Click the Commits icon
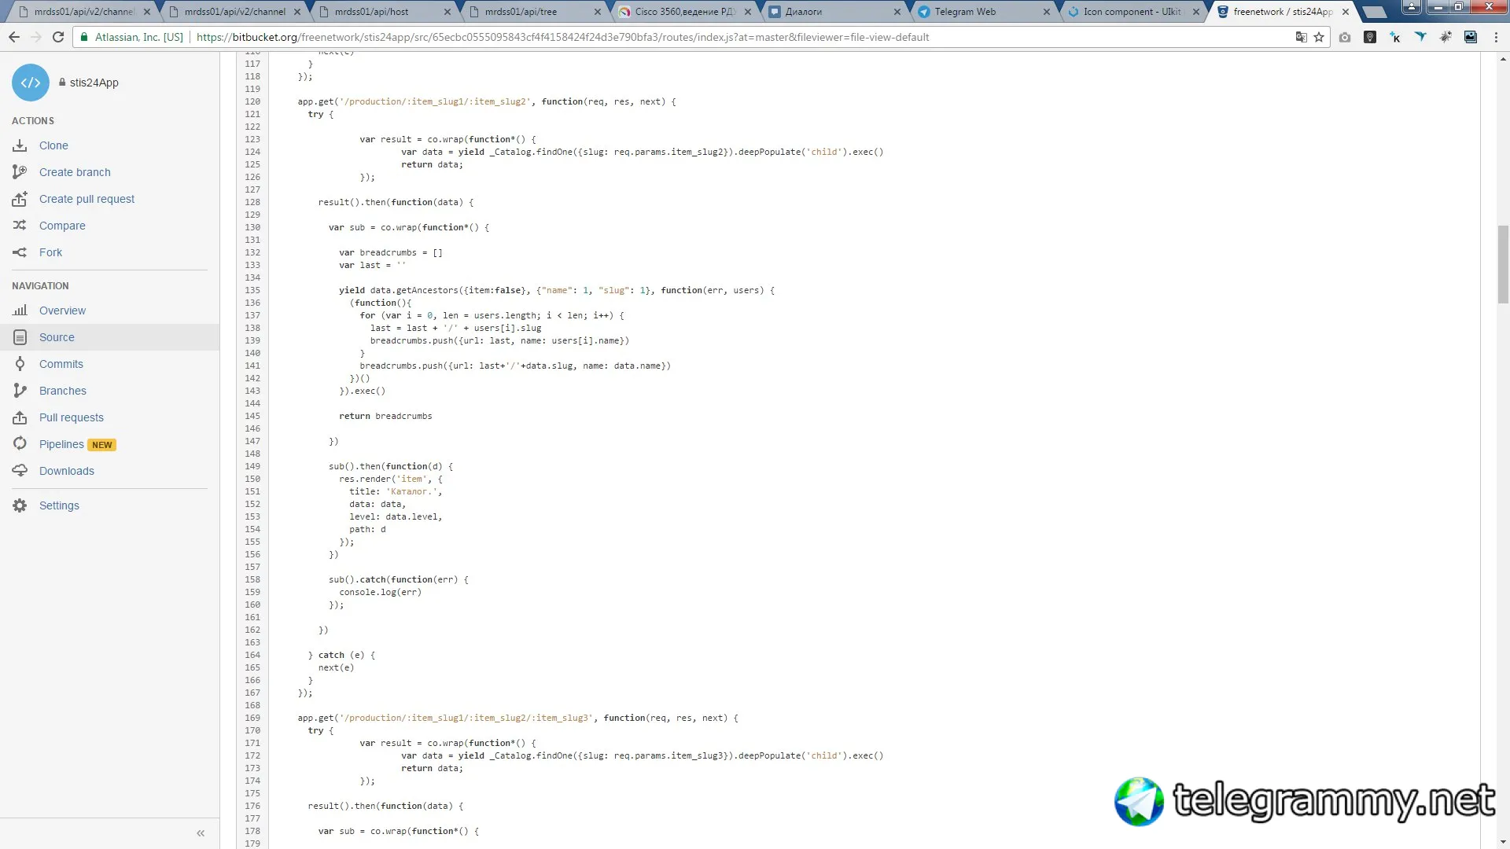 (x=20, y=364)
